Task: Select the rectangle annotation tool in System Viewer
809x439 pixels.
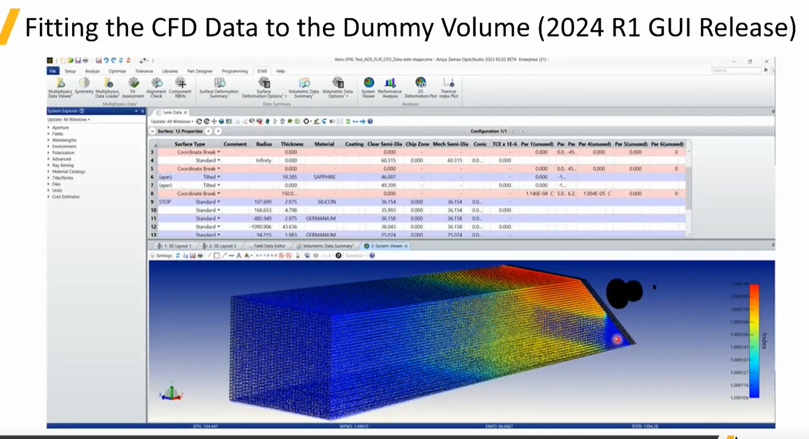Action: click(x=217, y=256)
